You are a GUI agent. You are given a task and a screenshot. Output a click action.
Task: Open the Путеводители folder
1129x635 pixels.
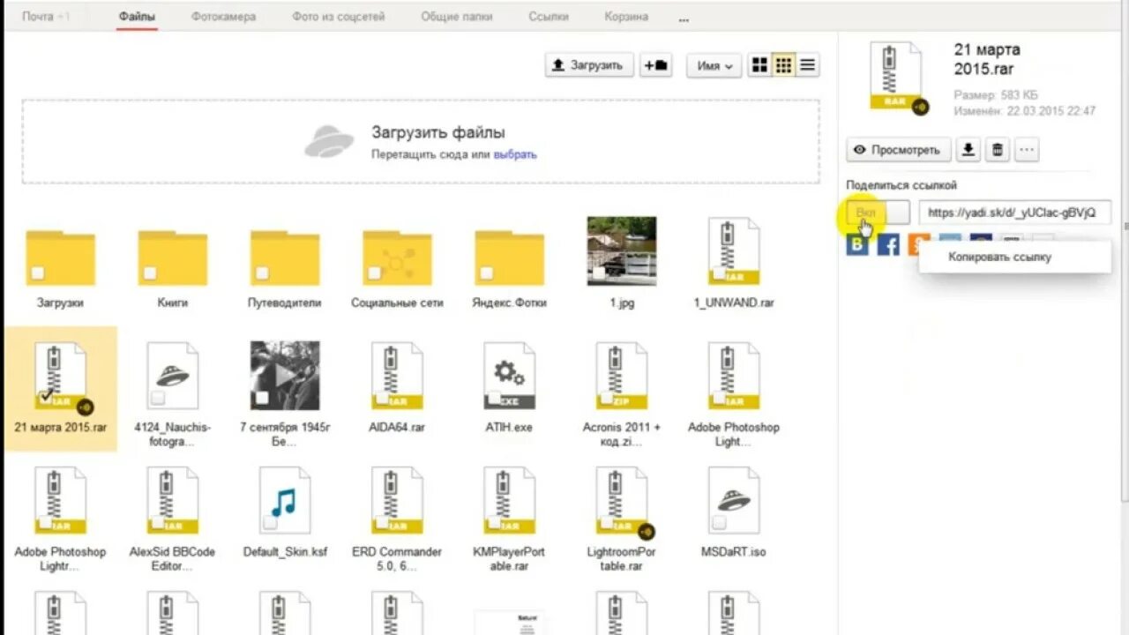[x=285, y=258]
